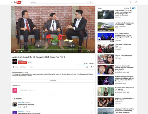148x114 pixels.
Task: Open the player settings gear
Action: (82, 51)
